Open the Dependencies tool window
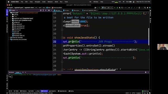The image size is (168, 94). coord(62,91)
